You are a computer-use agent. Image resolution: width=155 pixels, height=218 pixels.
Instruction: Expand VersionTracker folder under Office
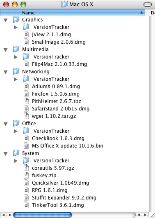point(16,131)
